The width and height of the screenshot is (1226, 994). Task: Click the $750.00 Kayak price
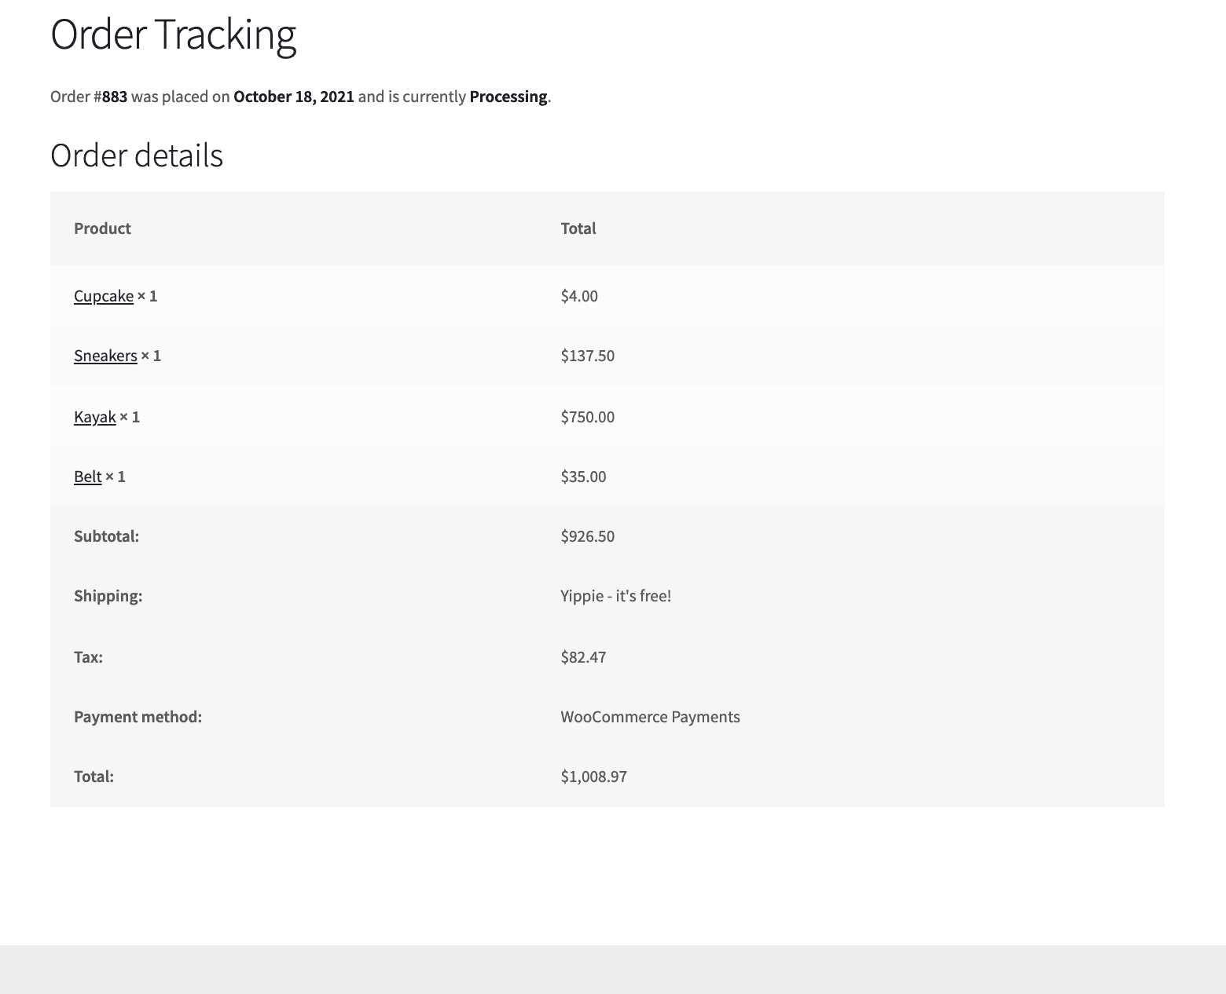(588, 417)
